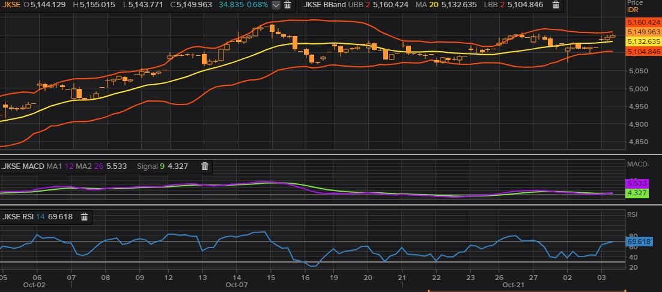The width and height of the screenshot is (662, 292).
Task: Click the close price 5,149.963 in legend
Action: point(194,5)
